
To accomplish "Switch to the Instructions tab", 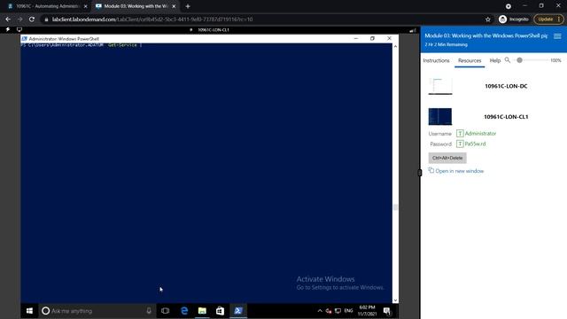I will click(436, 60).
